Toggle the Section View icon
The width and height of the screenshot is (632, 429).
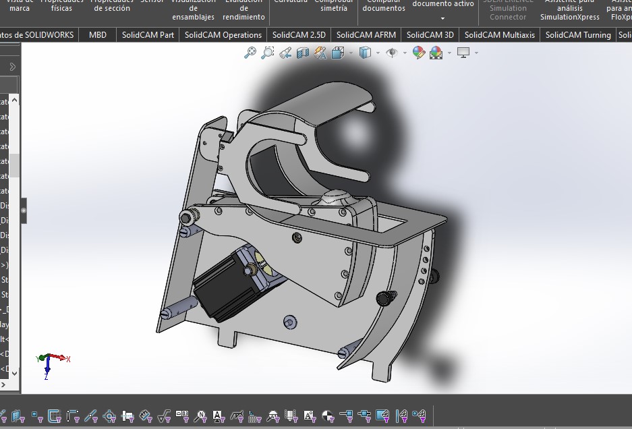303,53
